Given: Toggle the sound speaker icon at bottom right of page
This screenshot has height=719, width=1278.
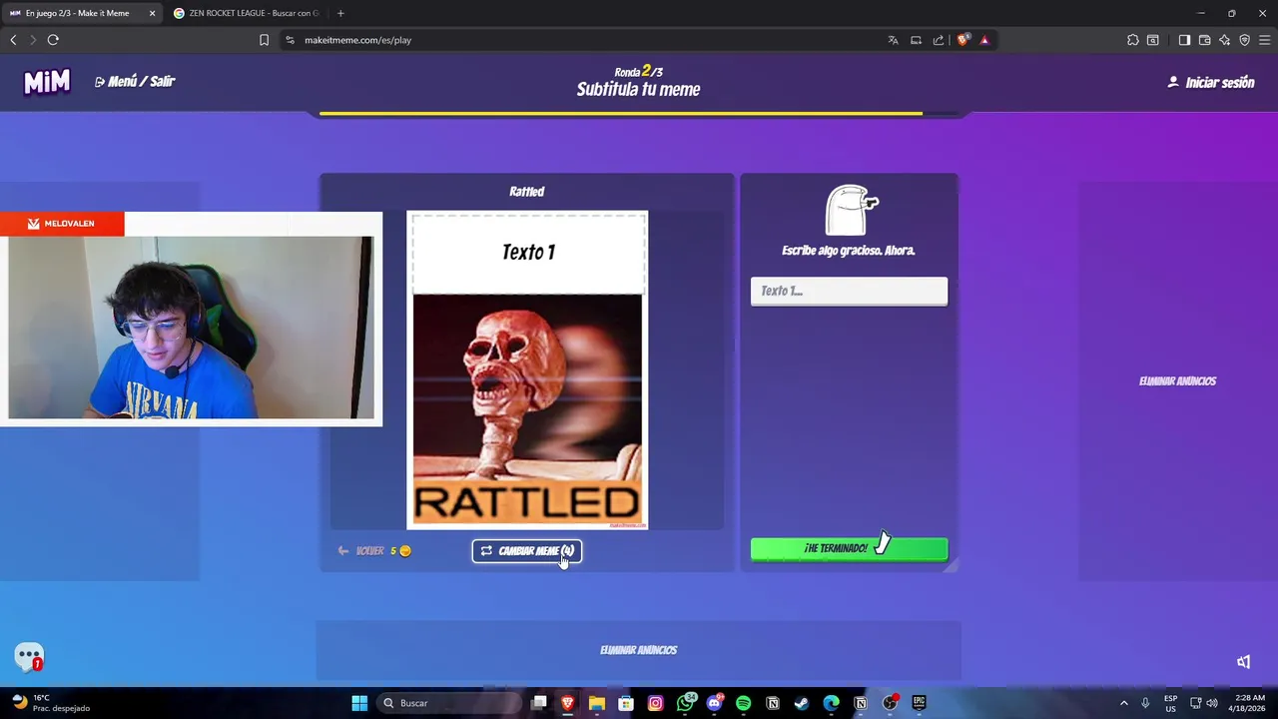Looking at the screenshot, I should click(1244, 662).
